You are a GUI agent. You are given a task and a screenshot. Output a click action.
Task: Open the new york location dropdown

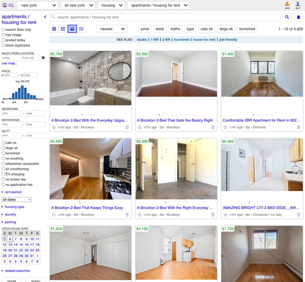[x=37, y=5]
